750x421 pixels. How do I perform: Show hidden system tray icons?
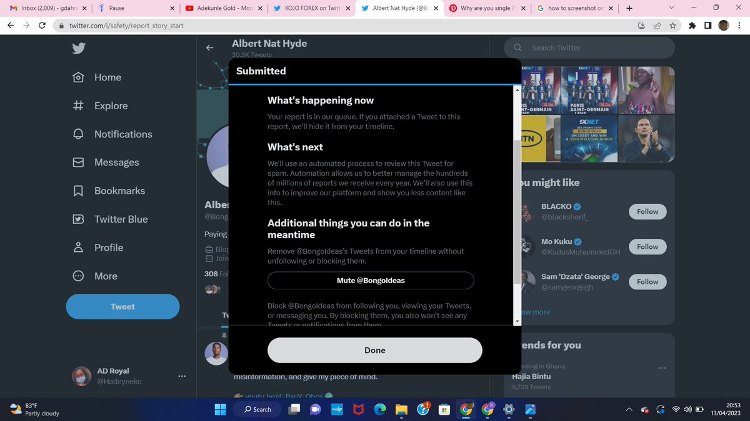pyautogui.click(x=629, y=409)
